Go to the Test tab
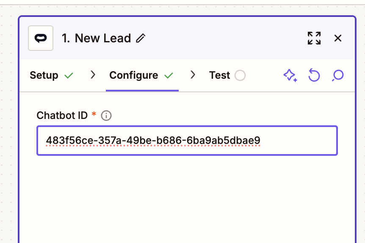 pyautogui.click(x=219, y=75)
